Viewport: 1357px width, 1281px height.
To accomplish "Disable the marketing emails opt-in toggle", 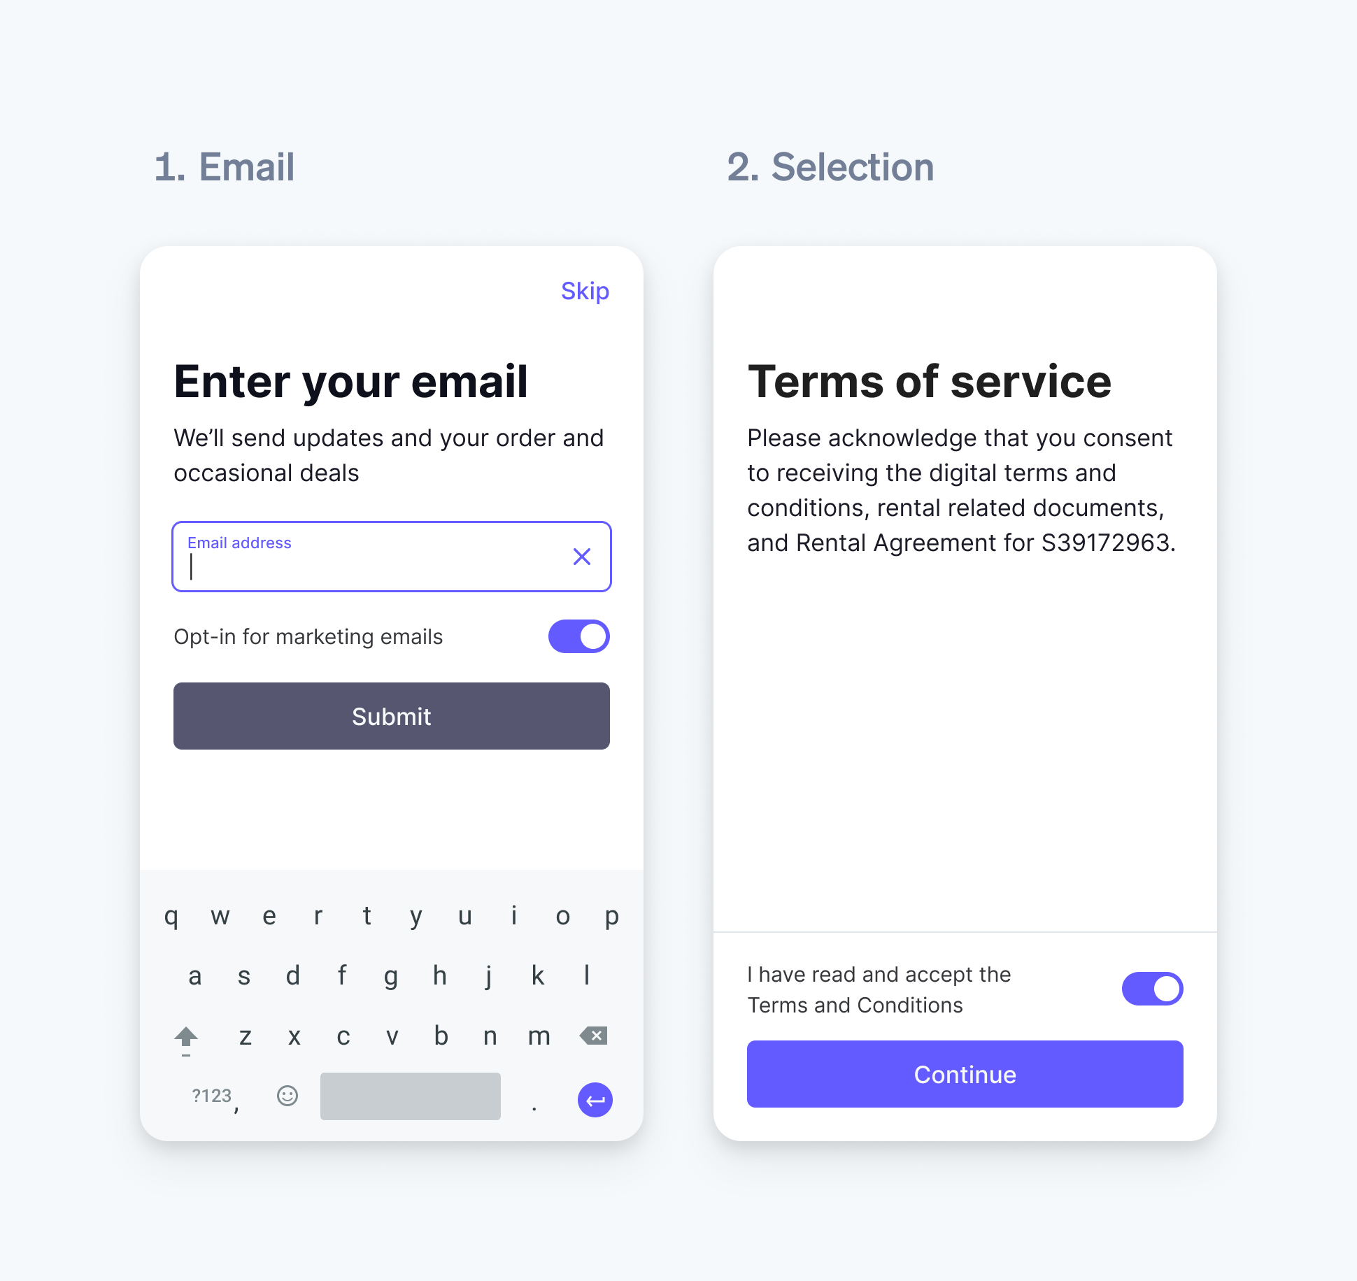I will click(578, 637).
